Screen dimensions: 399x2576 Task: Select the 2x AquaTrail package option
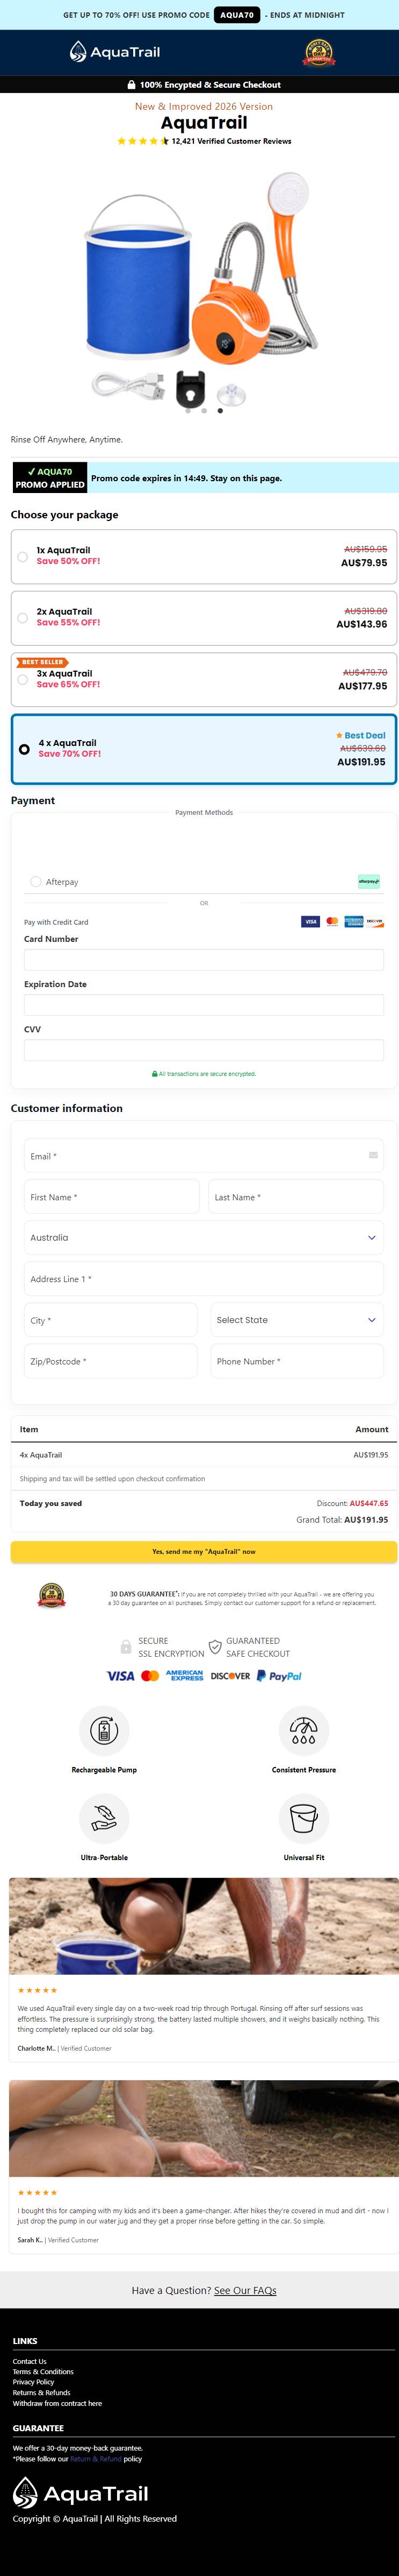tap(204, 617)
